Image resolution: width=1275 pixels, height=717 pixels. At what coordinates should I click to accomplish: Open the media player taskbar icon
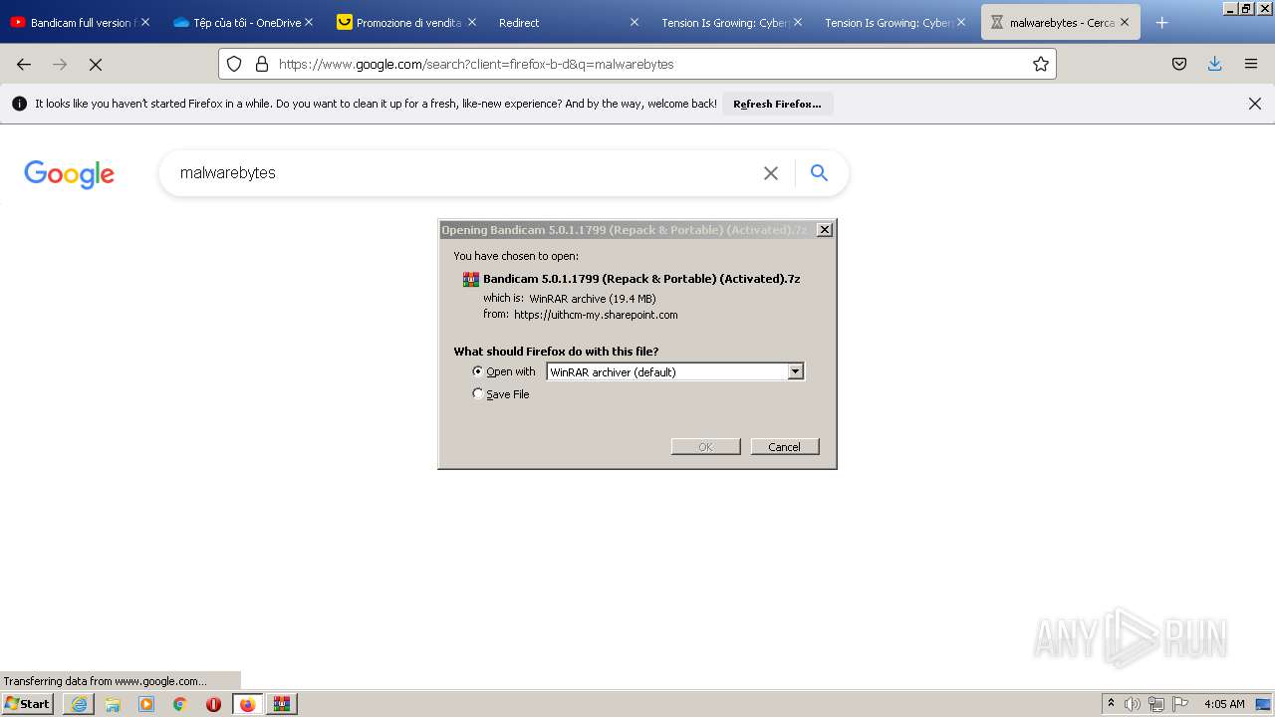(x=146, y=704)
